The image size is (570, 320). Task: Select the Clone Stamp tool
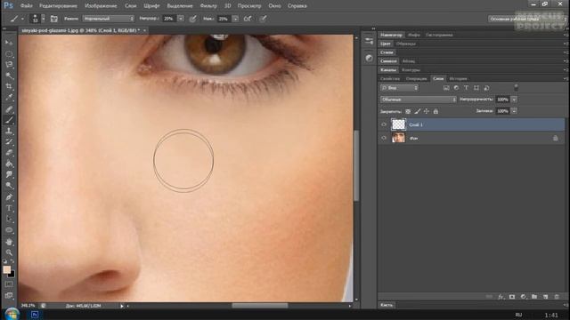click(x=9, y=131)
